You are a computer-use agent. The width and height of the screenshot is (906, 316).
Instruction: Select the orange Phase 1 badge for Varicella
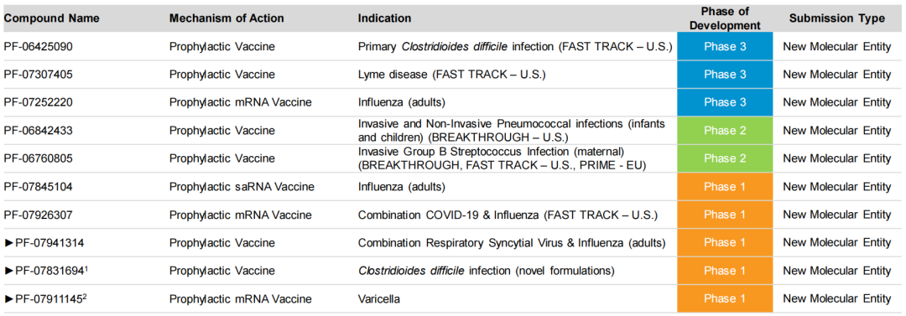click(x=725, y=298)
